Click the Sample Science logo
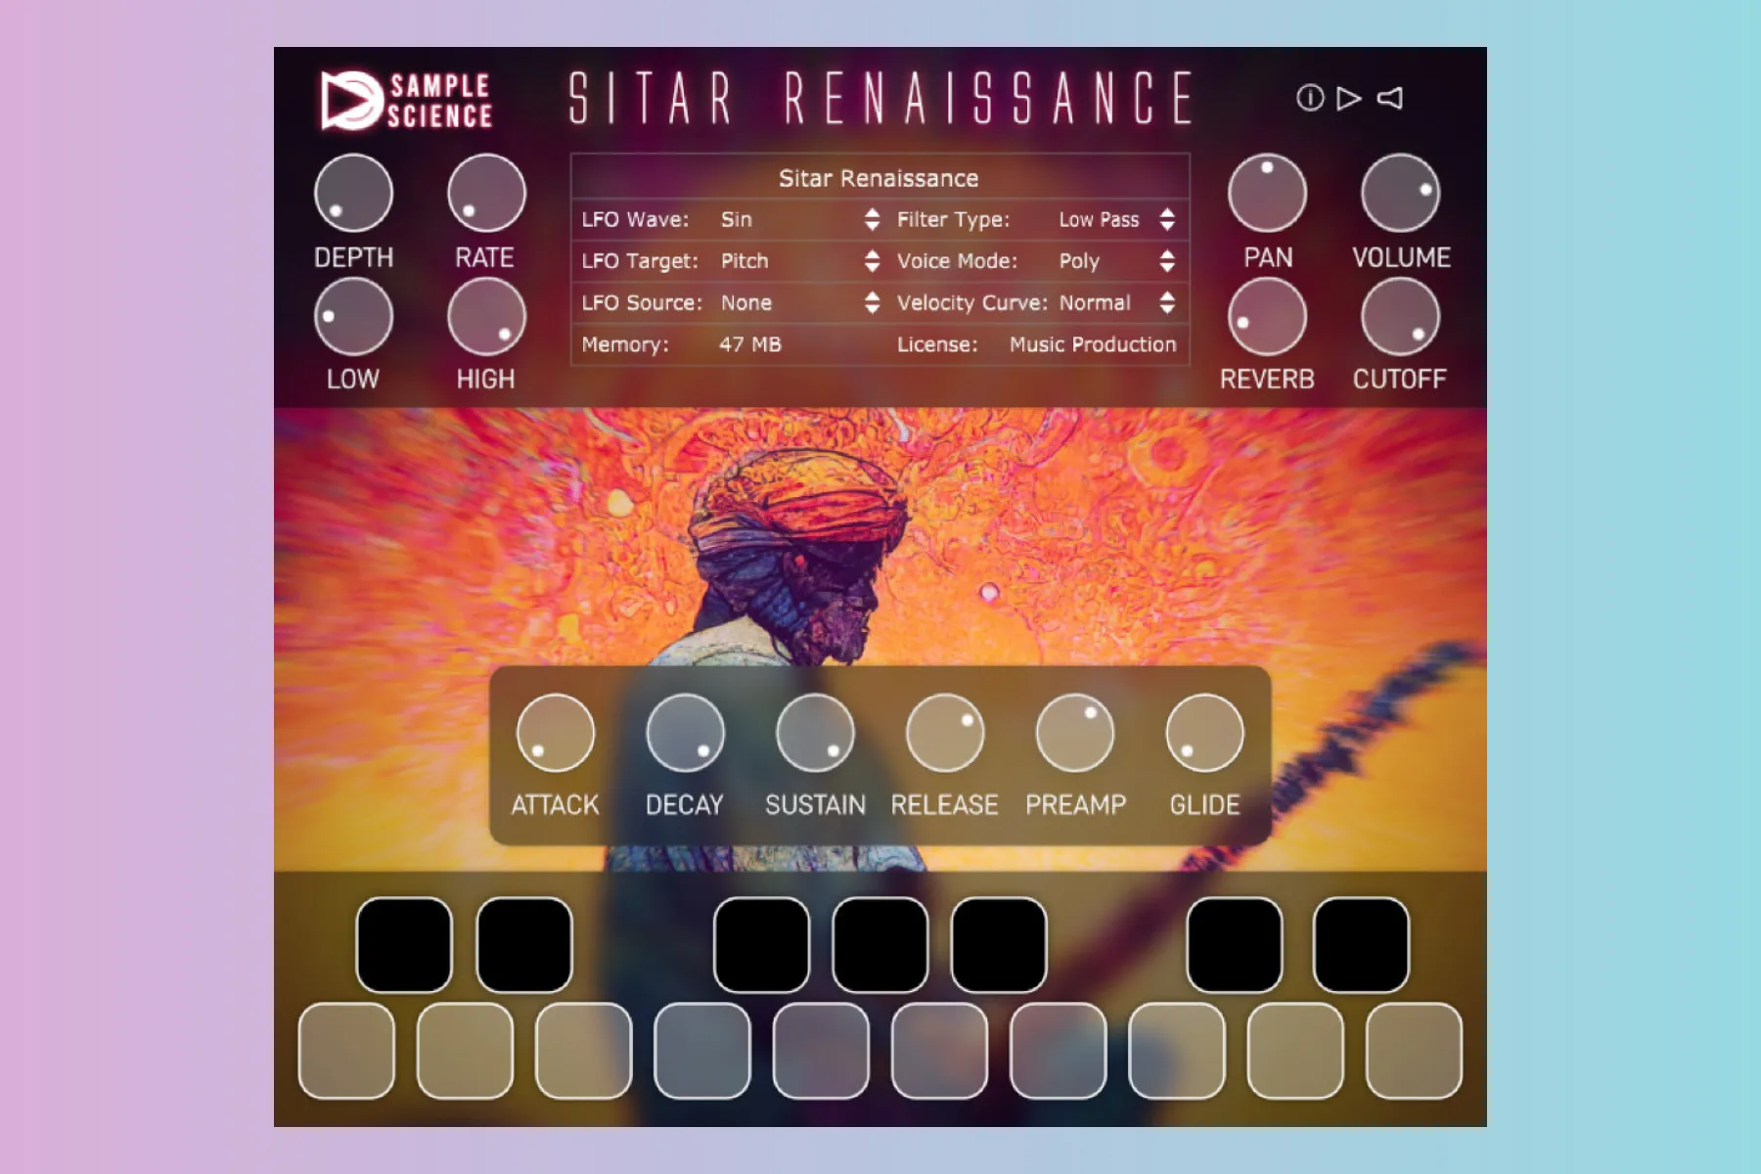The image size is (1761, 1174). click(x=406, y=101)
